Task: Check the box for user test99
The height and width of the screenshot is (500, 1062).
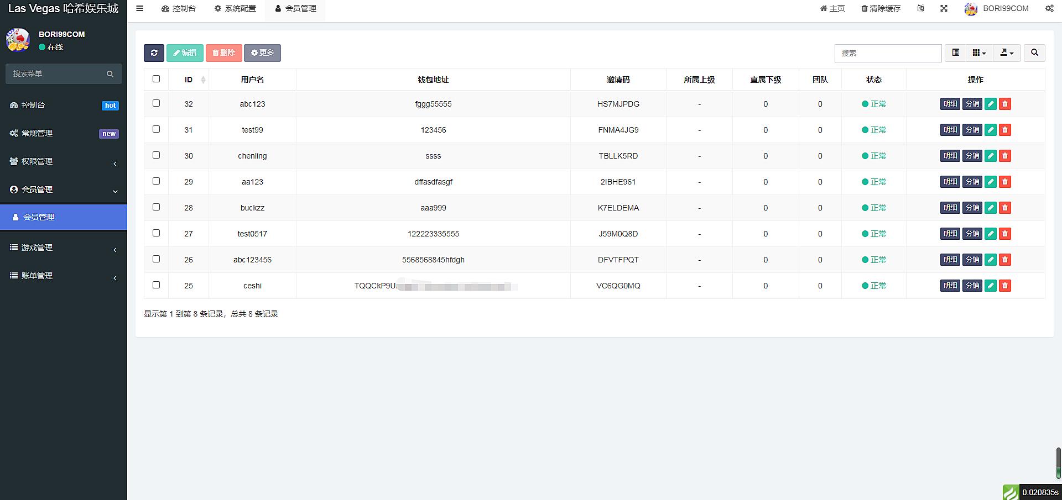Action: point(156,129)
